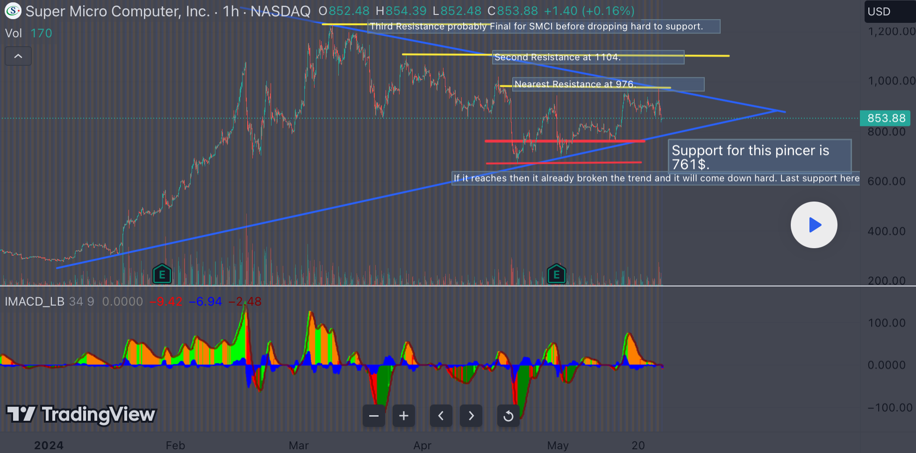Image resolution: width=916 pixels, height=453 pixels.
Task: Select the Super Micro Computer, Inc. symbol title
Action: (x=117, y=11)
